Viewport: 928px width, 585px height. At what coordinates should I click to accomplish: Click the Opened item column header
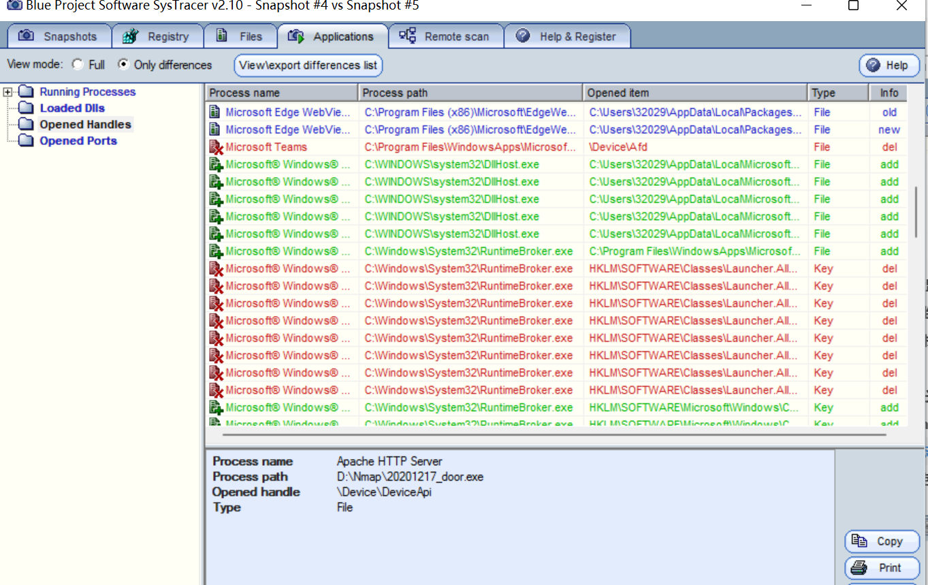tap(696, 93)
